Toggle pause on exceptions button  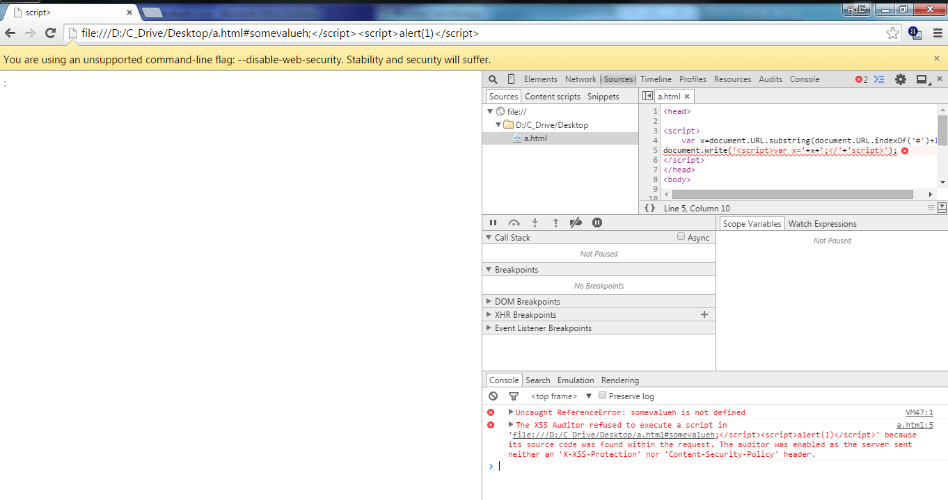click(x=597, y=223)
